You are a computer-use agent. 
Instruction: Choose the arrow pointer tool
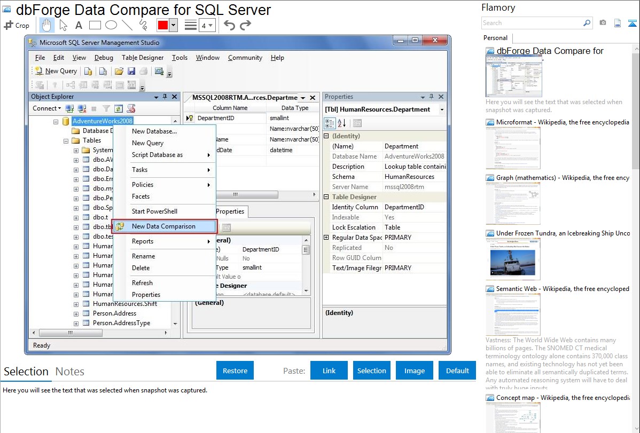63,25
